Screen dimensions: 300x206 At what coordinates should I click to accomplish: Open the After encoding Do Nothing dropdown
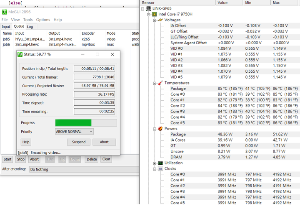pos(84,169)
